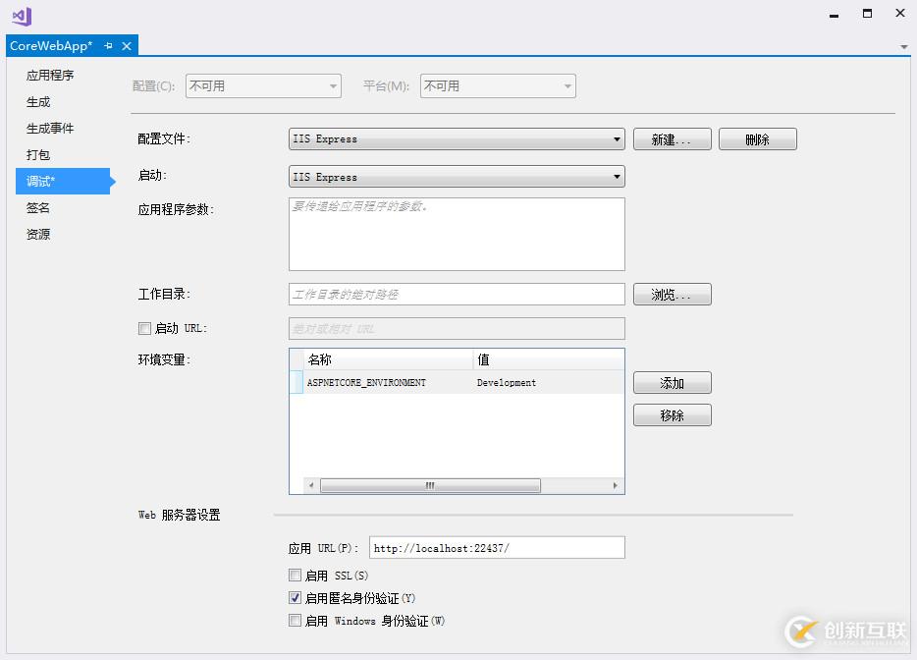The image size is (917, 660).
Task: Click 新建 to create a new profile
Action: (672, 138)
